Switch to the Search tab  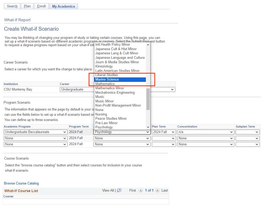pyautogui.click(x=12, y=6)
